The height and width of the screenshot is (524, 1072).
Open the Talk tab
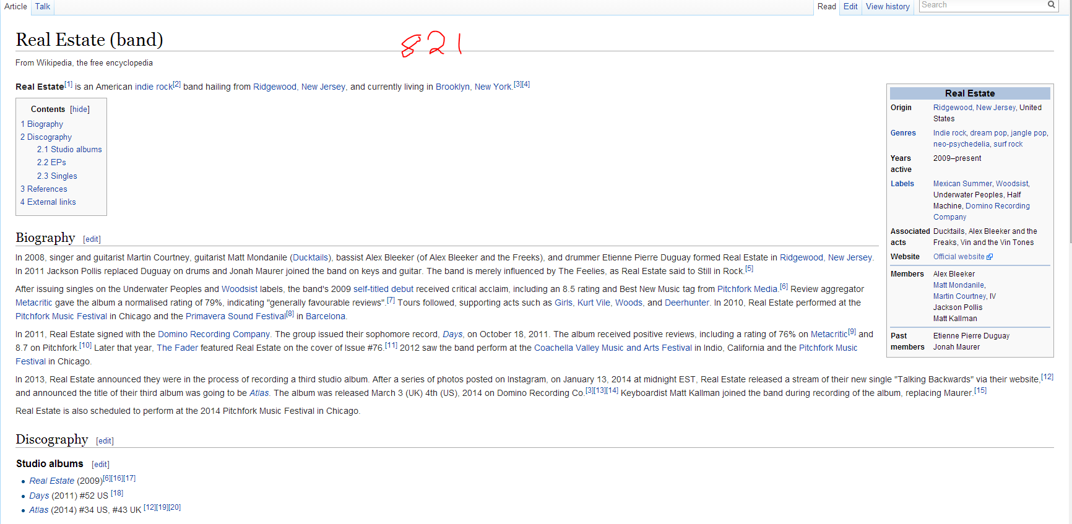pyautogui.click(x=43, y=6)
